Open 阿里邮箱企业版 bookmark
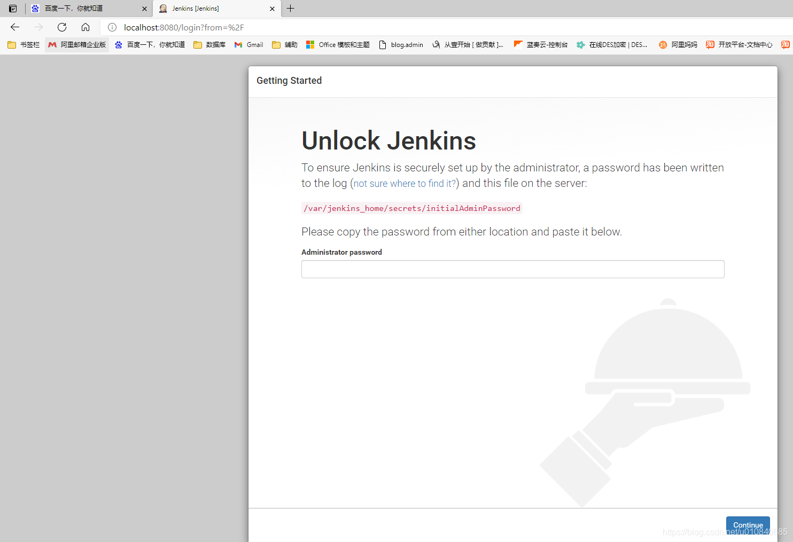Image resolution: width=793 pixels, height=542 pixels. pyautogui.click(x=77, y=45)
